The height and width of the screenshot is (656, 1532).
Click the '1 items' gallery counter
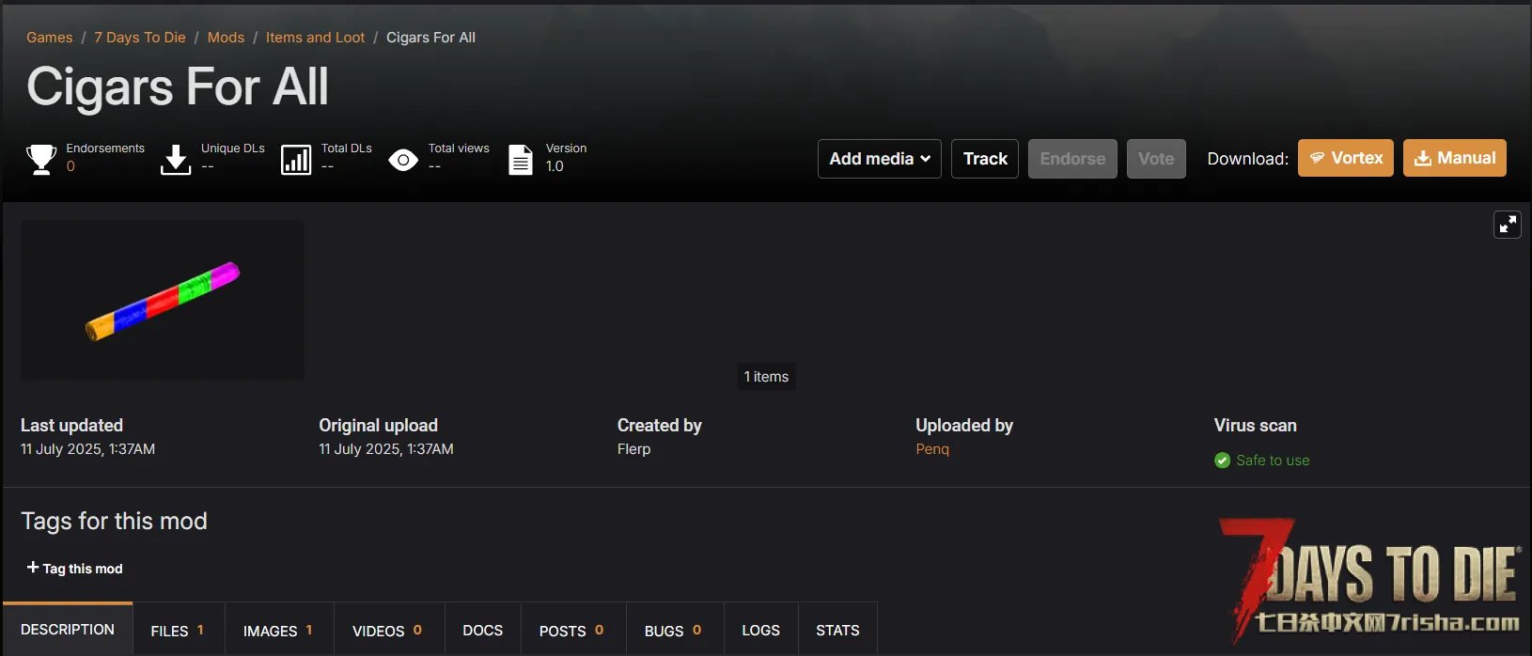pos(766,377)
